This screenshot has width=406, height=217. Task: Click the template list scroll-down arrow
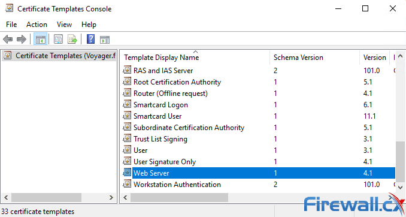(x=400, y=187)
